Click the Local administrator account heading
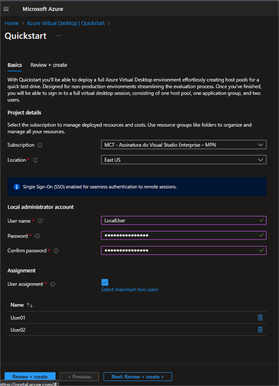The width and height of the screenshot is (279, 386). pos(41,207)
